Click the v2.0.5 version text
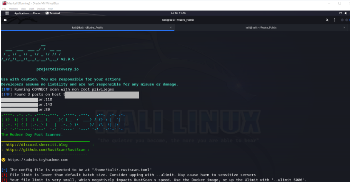 pyautogui.click(x=67, y=59)
